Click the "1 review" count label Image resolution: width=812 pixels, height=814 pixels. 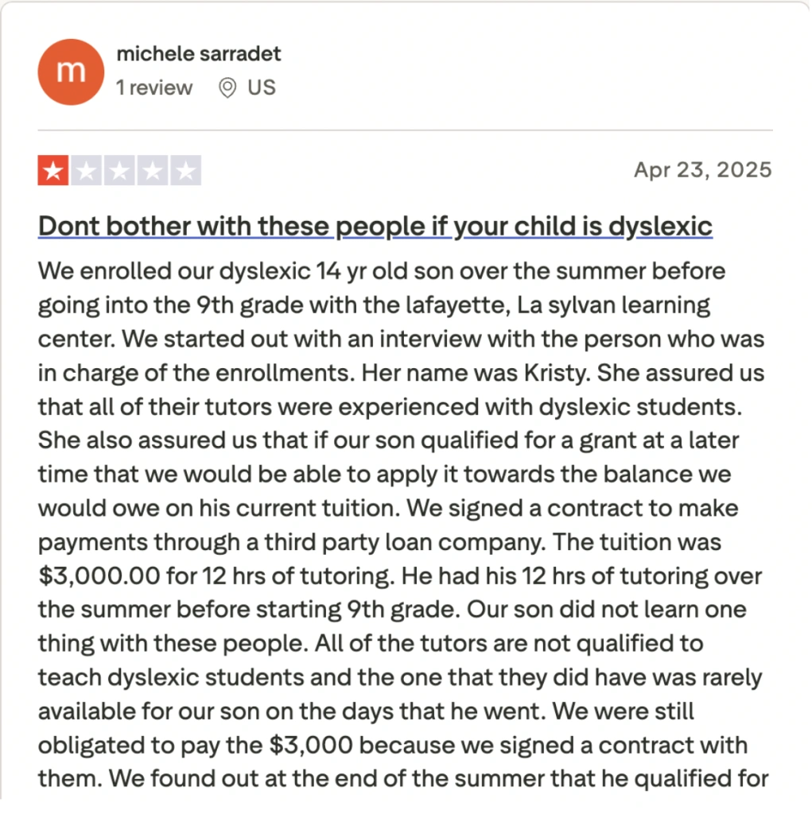pos(154,87)
